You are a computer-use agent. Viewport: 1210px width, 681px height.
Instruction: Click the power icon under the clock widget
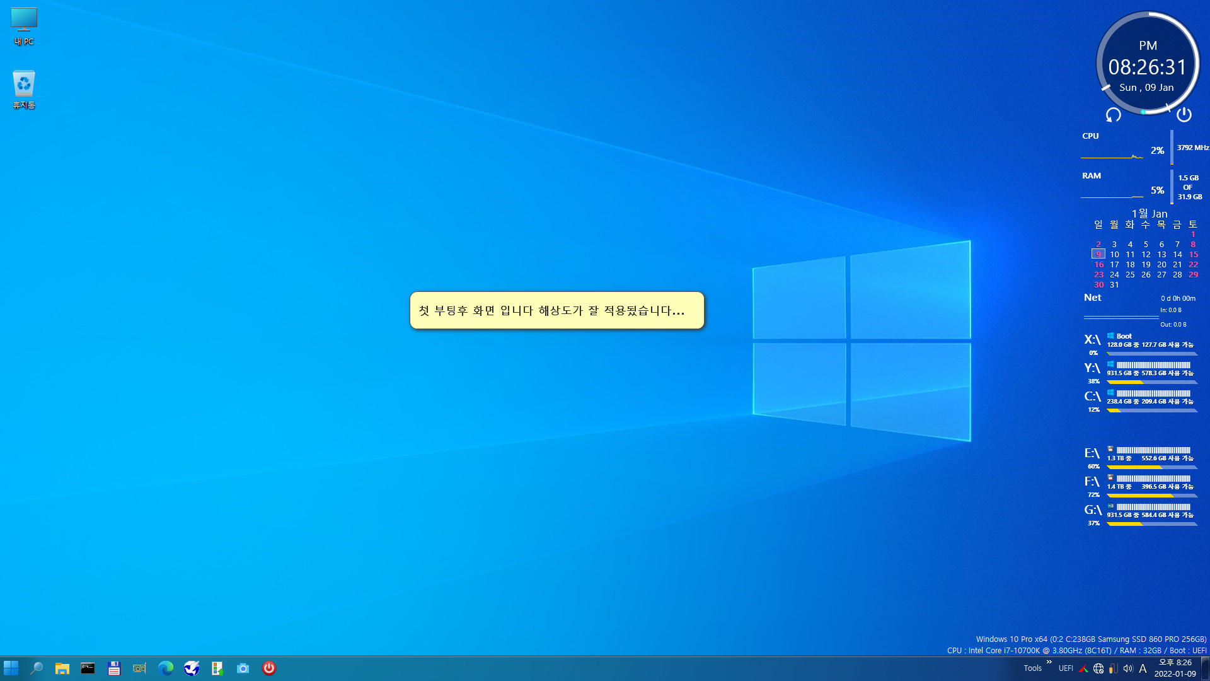[1184, 114]
